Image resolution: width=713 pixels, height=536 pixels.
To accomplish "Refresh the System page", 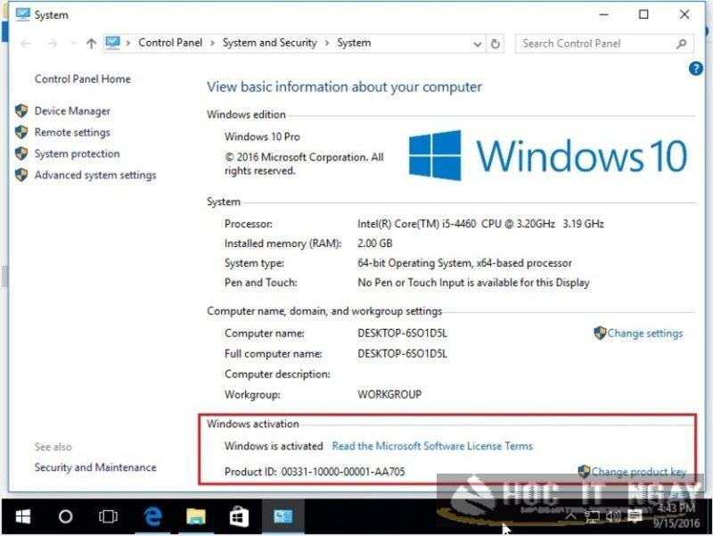I will coord(496,44).
